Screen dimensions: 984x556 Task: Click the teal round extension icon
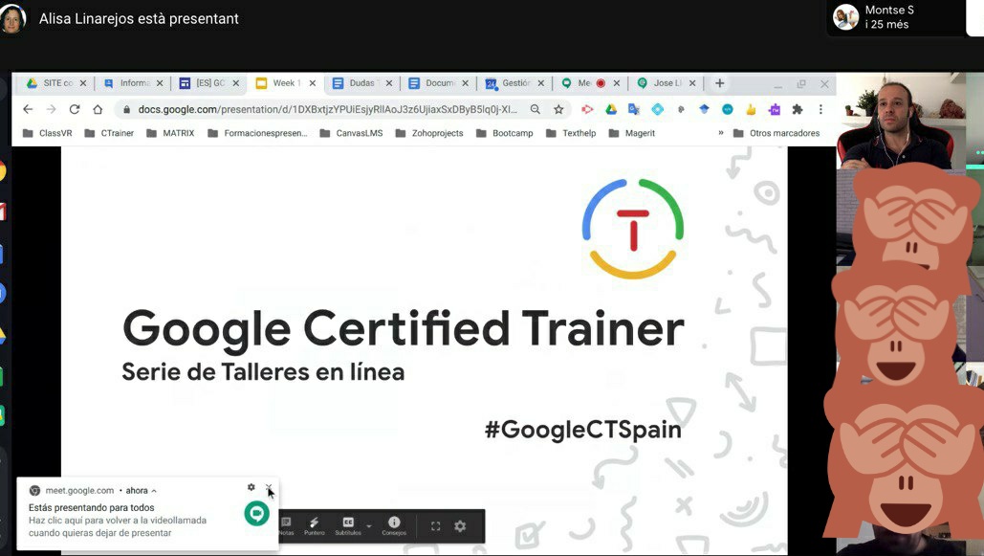pyautogui.click(x=728, y=109)
